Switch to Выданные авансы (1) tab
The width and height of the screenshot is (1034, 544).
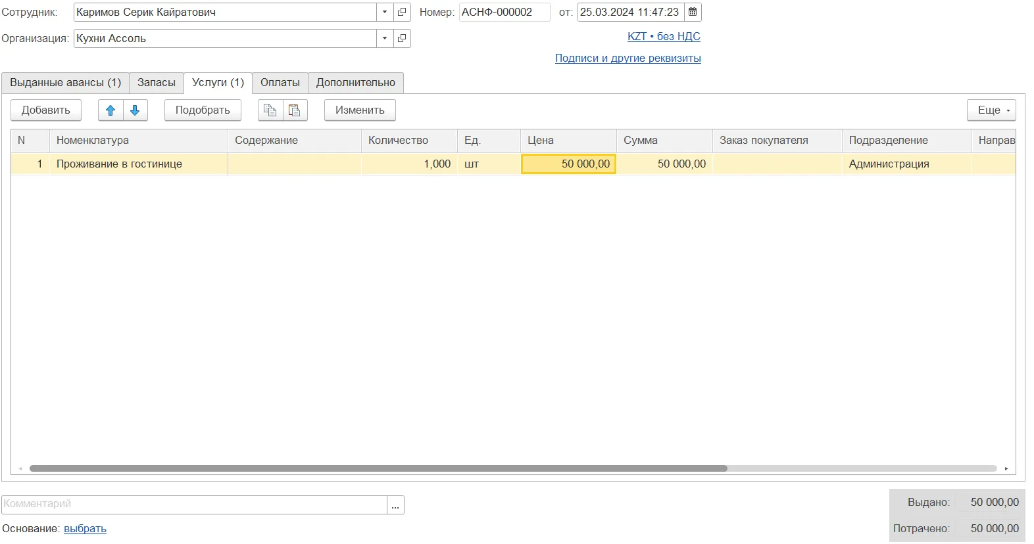click(x=65, y=83)
